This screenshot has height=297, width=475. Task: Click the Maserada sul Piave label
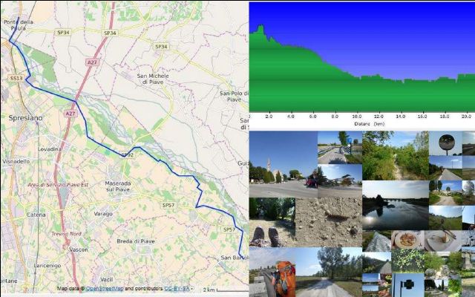(x=118, y=186)
